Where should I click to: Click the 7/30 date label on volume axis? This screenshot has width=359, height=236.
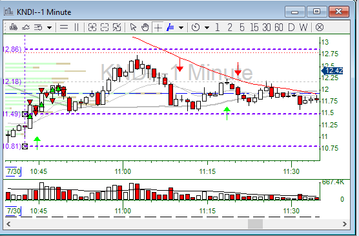pos(13,211)
